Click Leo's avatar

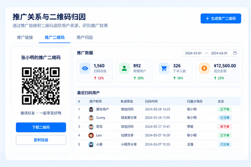pos(91,135)
